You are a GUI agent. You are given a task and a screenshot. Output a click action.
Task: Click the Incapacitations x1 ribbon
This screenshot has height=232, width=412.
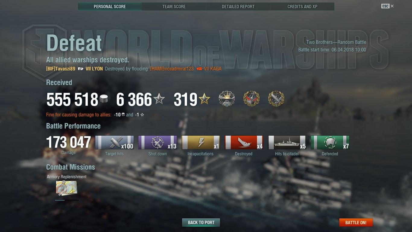201,143
